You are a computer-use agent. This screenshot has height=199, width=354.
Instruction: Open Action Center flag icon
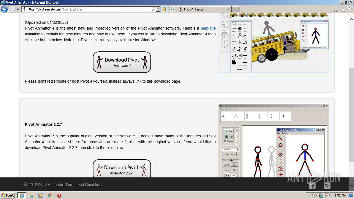(x=327, y=195)
